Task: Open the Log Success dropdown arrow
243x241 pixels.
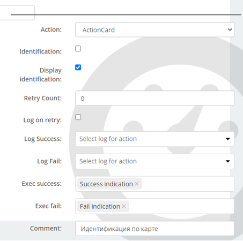Action: click(x=227, y=139)
